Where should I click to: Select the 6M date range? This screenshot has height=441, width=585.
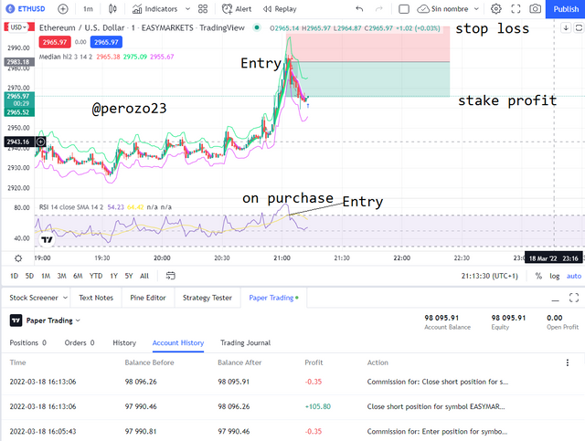[x=78, y=276]
